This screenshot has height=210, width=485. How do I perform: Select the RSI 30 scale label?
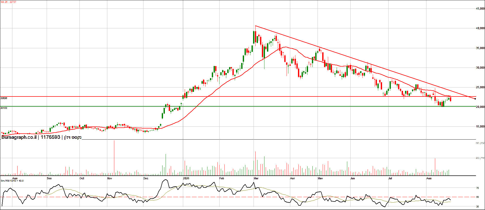point(478,207)
